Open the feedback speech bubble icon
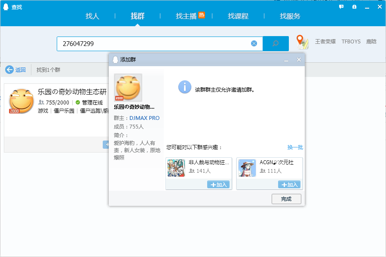 pyautogui.click(x=341, y=7)
